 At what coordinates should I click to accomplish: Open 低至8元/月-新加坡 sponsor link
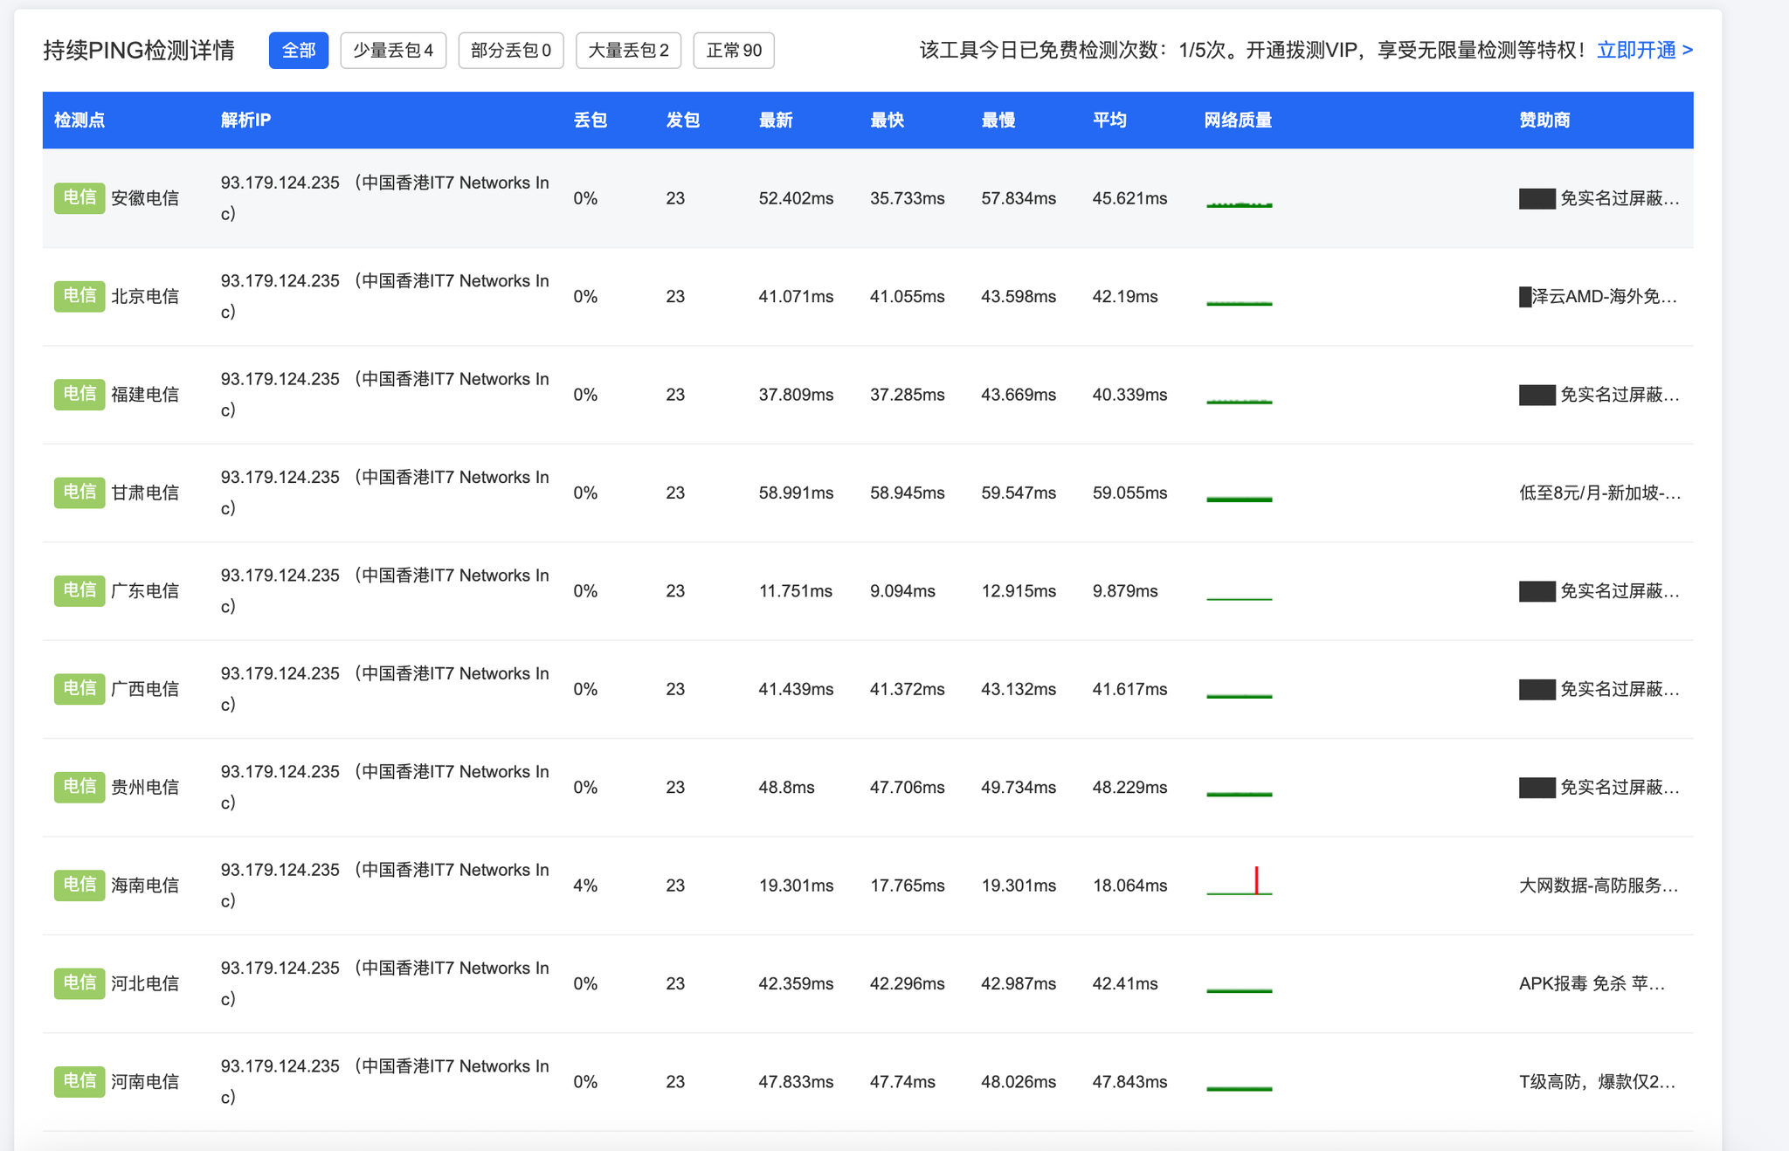click(1599, 493)
